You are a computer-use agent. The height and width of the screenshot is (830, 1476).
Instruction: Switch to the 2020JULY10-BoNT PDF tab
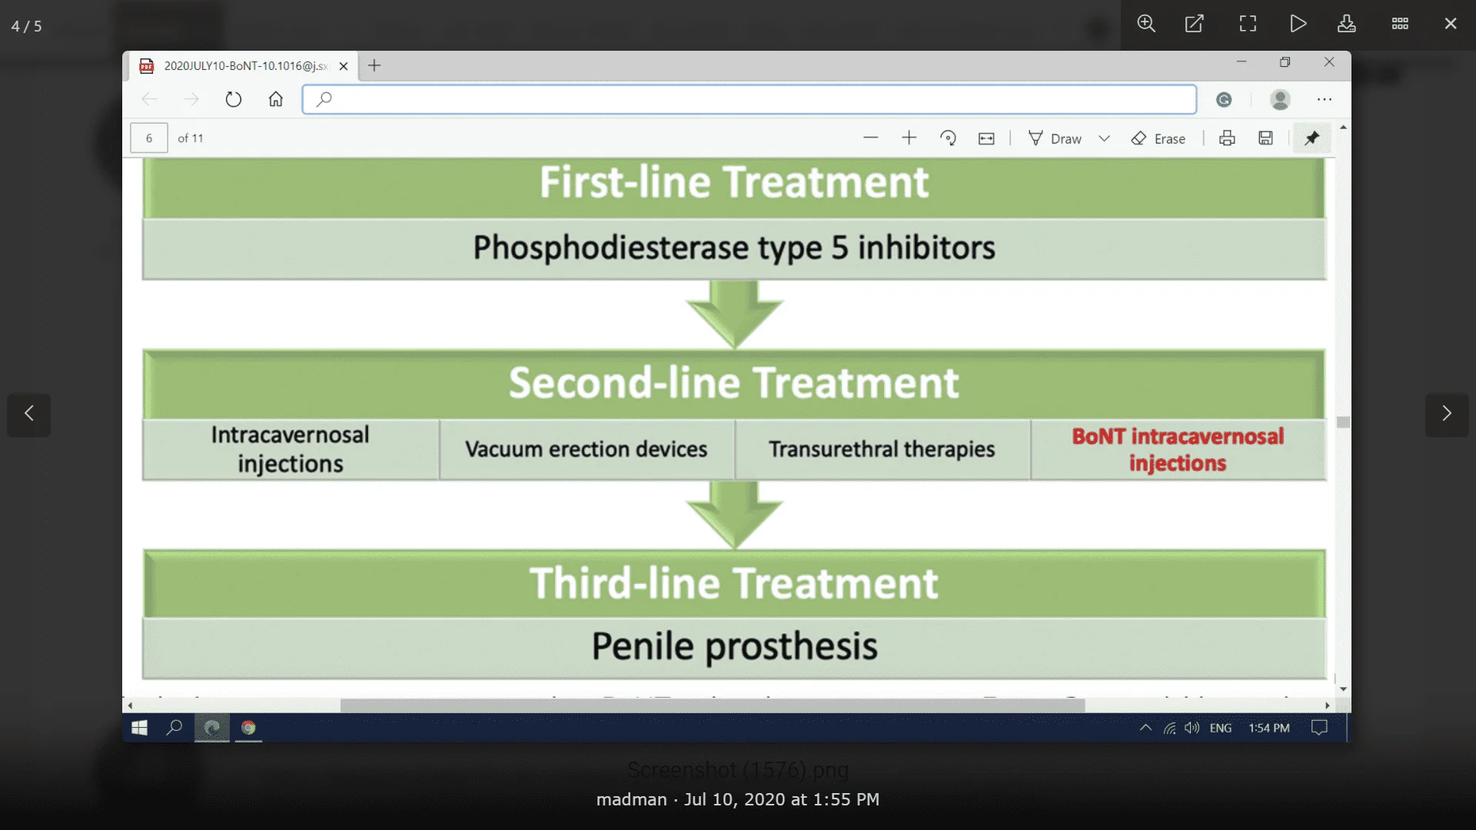[x=238, y=66]
